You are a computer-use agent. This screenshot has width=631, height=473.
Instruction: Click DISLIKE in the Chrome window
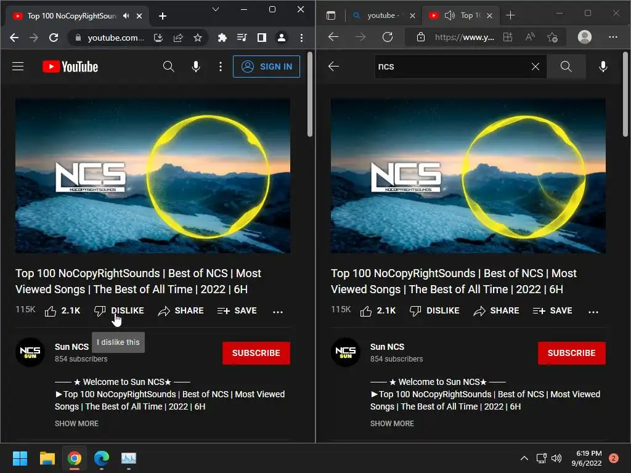[119, 311]
